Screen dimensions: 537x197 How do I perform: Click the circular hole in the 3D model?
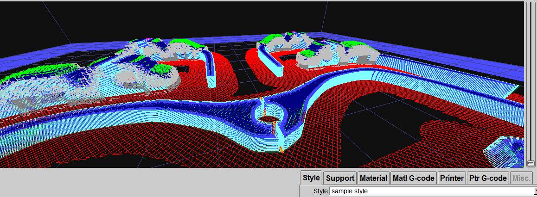coord(268,119)
